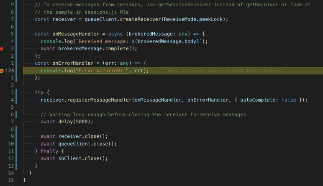This screenshot has height=186, width=323.
Task: Click the delay function call
Action: (x=66, y=122)
